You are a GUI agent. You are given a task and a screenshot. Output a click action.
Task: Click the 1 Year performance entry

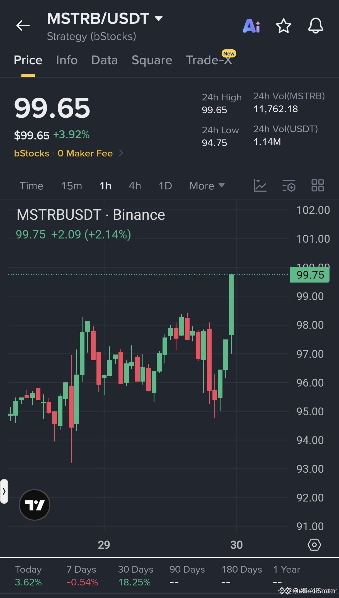click(287, 576)
